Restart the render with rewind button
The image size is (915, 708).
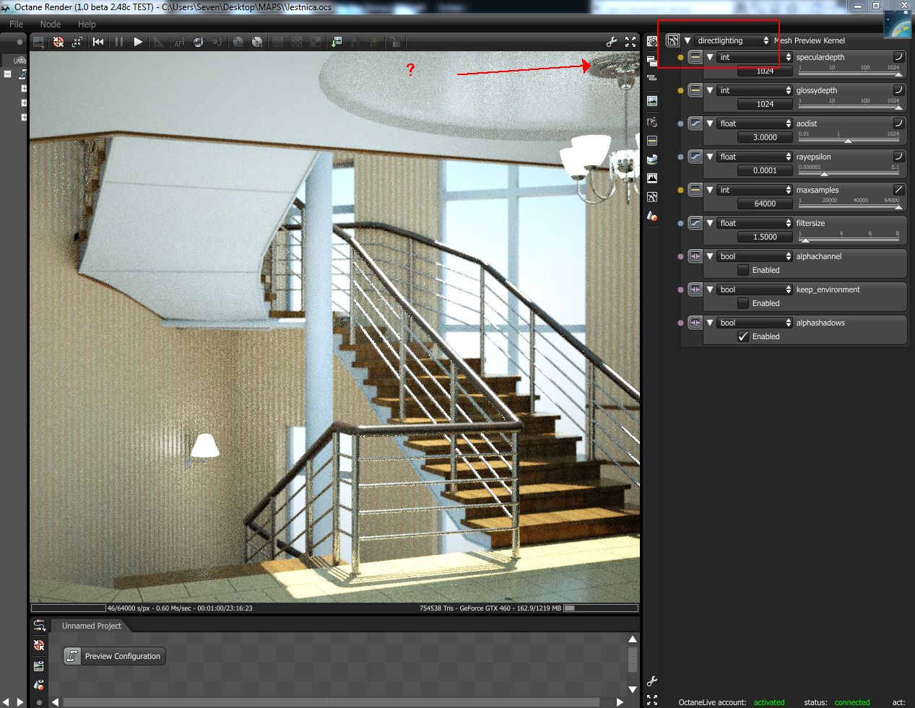pos(98,42)
